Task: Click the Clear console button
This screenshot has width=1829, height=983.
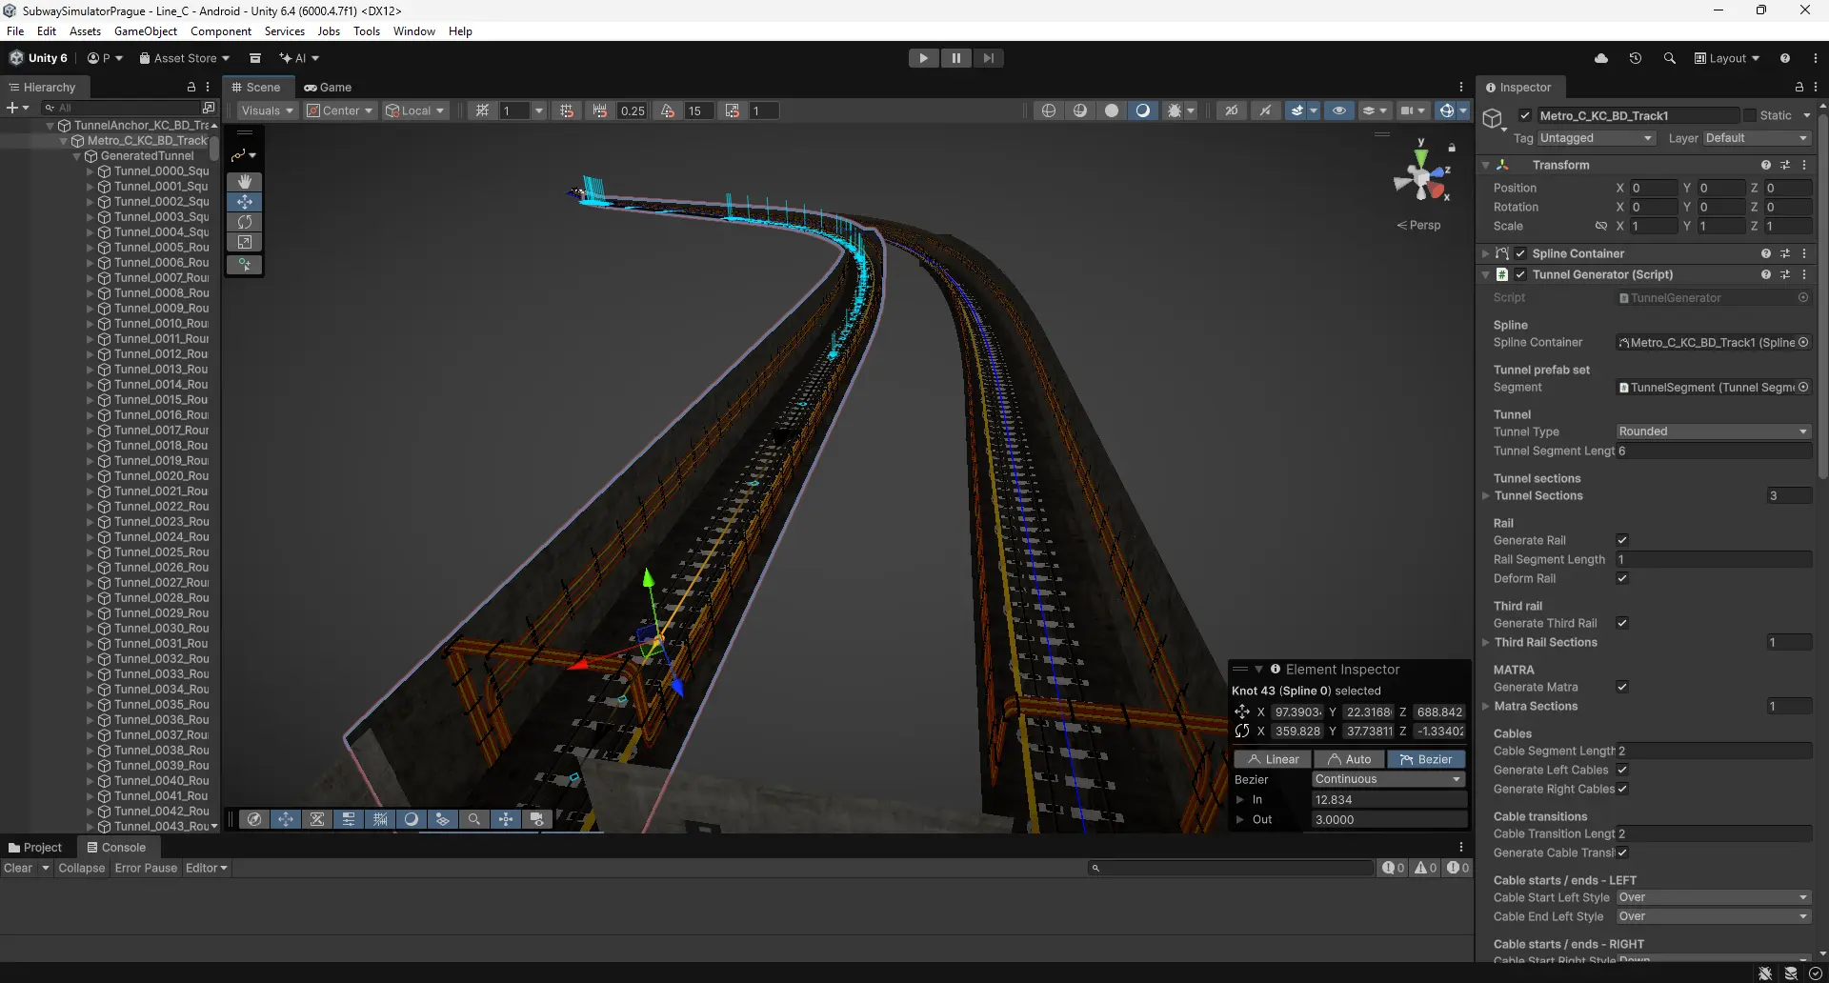Action: pos(18,868)
